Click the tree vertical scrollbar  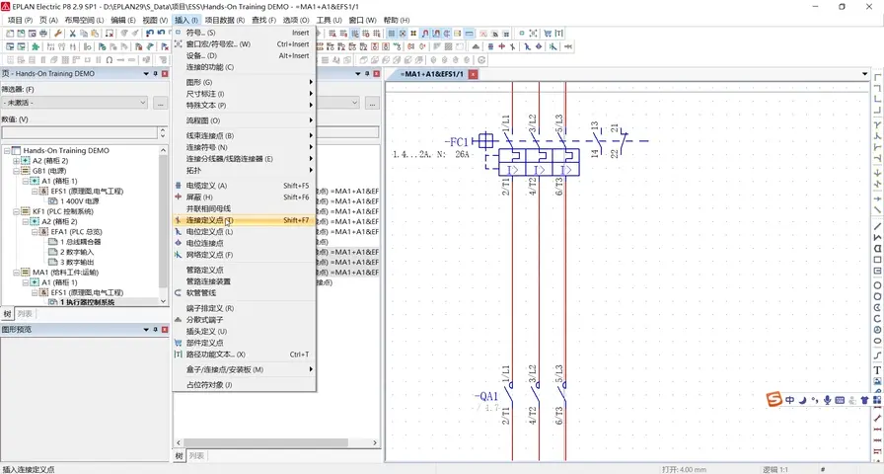point(163,226)
